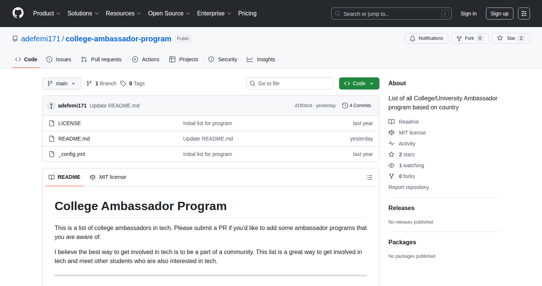This screenshot has height=286, width=542.
Task: Sign in to GitHub
Action: pos(469,14)
